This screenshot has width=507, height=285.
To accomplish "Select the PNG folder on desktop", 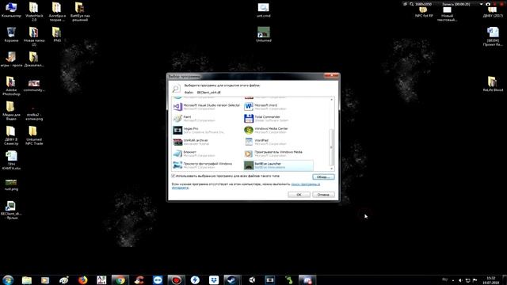I will pos(57,35).
